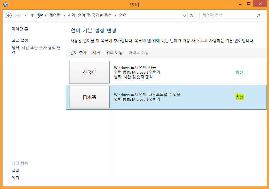
Task: Click the heading '언어 기본 설정 변경'
Action: coord(93,31)
